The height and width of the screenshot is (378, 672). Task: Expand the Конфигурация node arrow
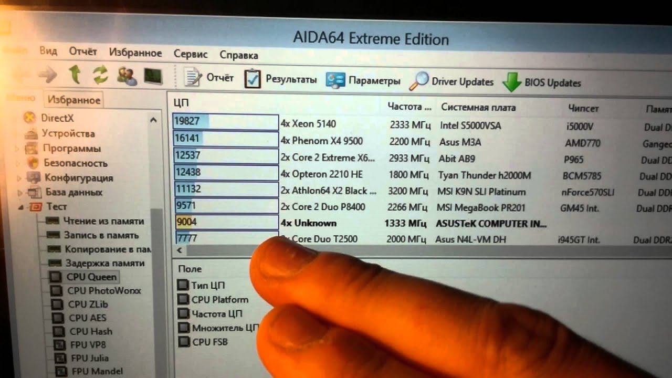point(19,178)
